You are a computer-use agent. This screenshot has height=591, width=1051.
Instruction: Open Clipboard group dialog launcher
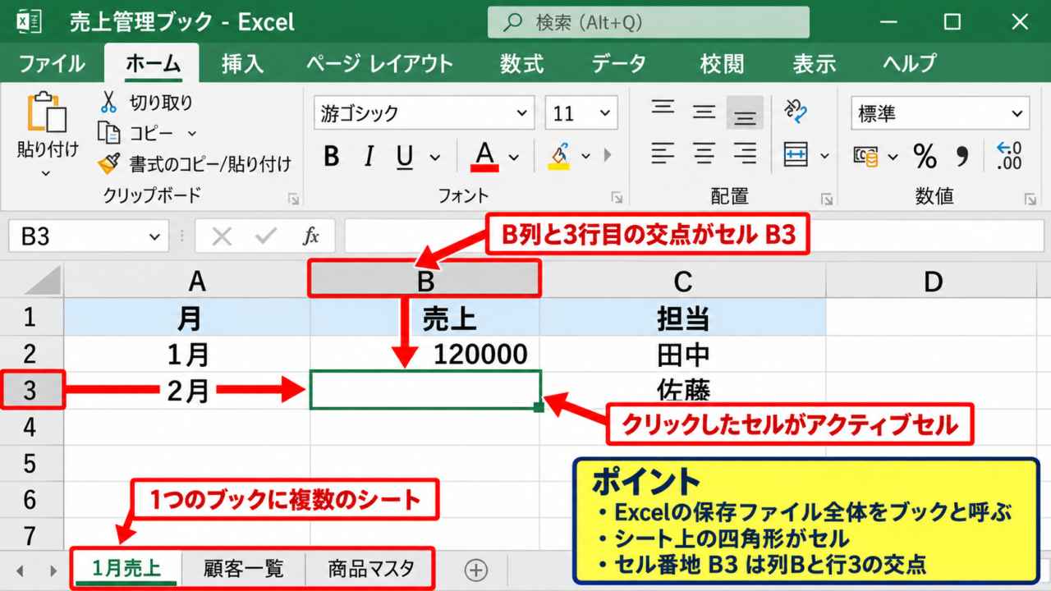[293, 199]
